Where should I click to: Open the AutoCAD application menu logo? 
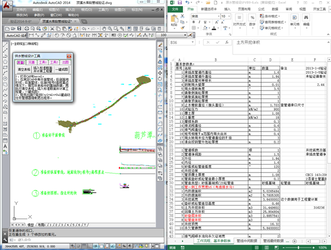7,6
